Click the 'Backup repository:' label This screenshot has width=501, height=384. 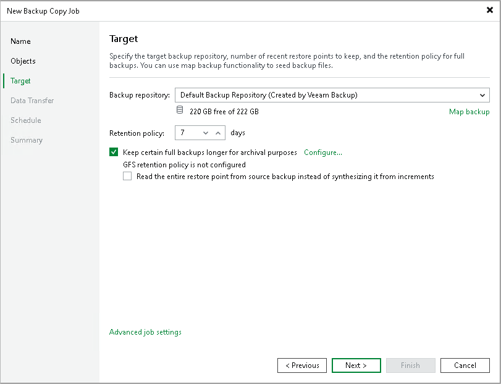pyautogui.click(x=140, y=95)
